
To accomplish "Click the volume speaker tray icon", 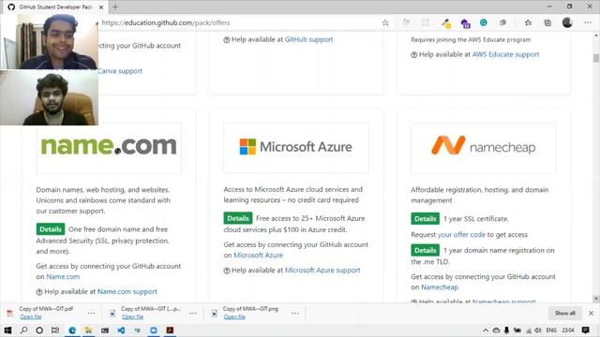I will (537, 330).
